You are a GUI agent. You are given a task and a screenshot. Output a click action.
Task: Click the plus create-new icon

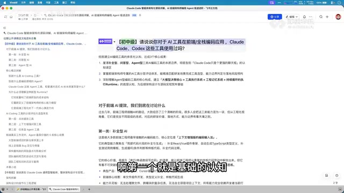[327, 17]
